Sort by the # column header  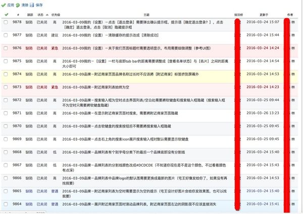point(18,15)
